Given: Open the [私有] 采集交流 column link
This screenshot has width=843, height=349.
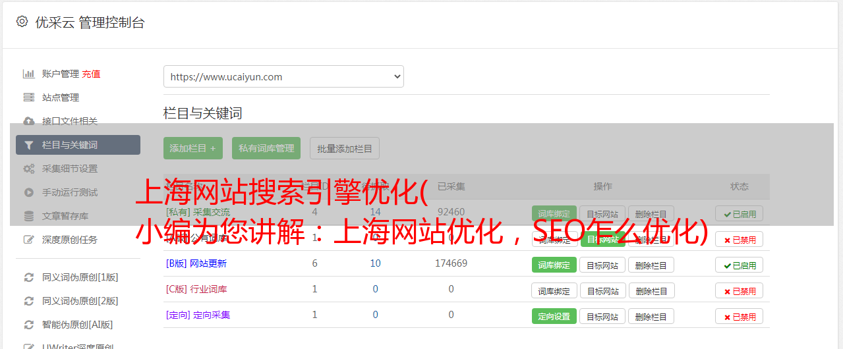Looking at the screenshot, I should point(198,212).
